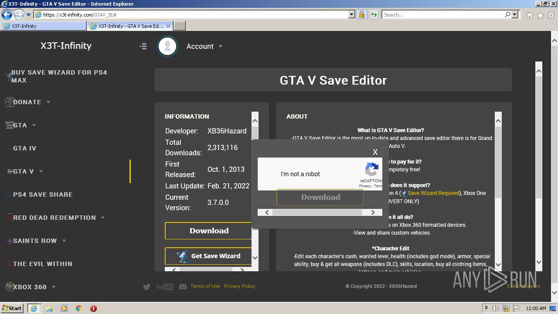Open the file explorer taskbar icon
This screenshot has height=314, width=558.
pos(49,308)
